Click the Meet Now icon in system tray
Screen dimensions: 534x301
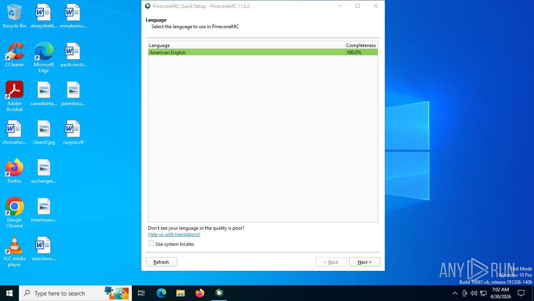click(465, 293)
